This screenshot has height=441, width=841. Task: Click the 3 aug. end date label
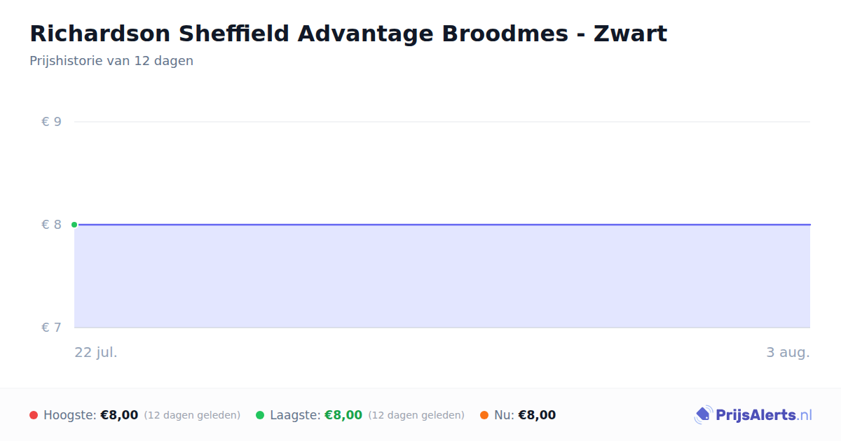click(x=788, y=352)
